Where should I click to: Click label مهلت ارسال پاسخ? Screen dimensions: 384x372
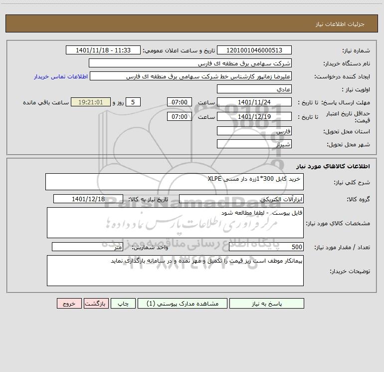tap(346, 102)
